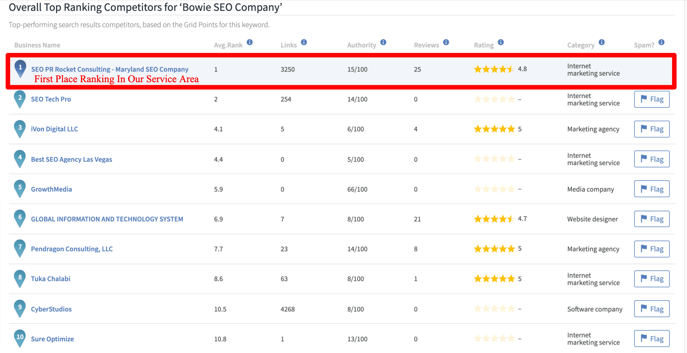This screenshot has width=687, height=353.
Task: Click the 21 reviews value
Action: point(417,219)
